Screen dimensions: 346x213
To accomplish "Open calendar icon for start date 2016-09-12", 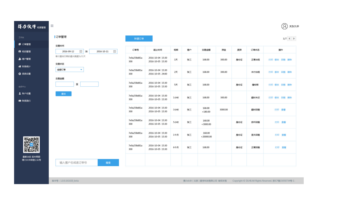I will coord(81,52).
